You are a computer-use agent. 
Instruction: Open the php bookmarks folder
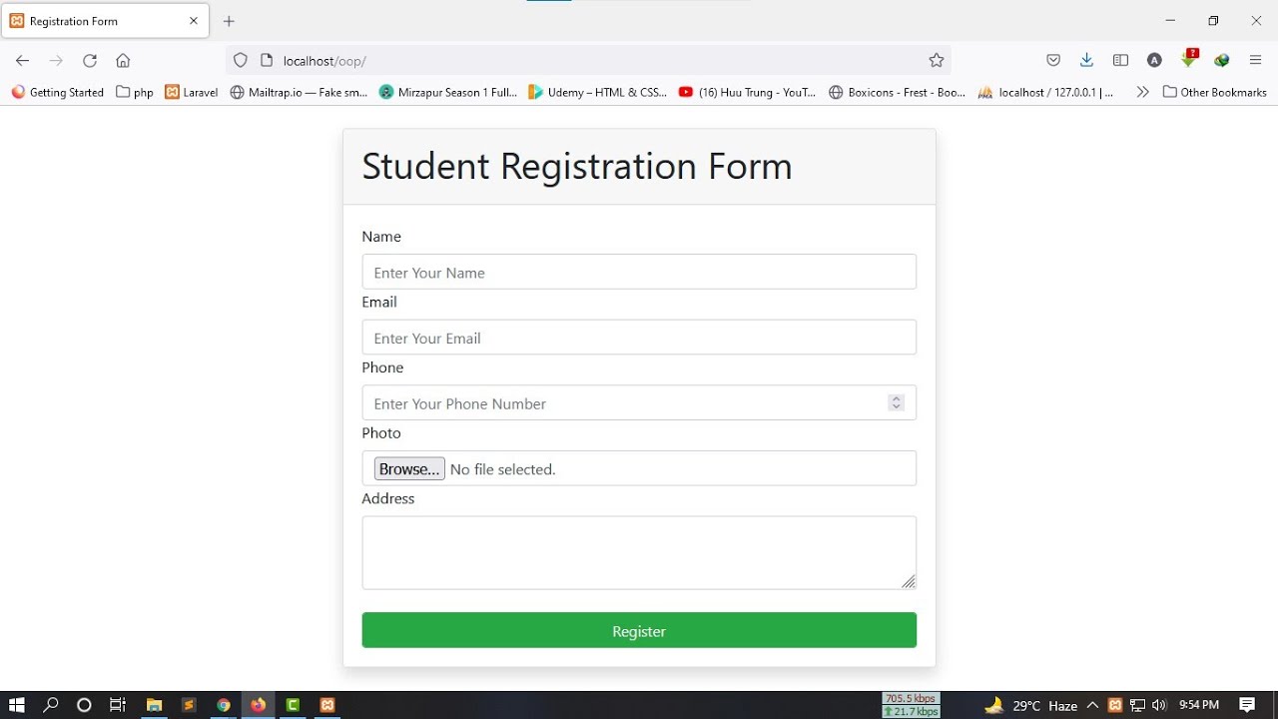pyautogui.click(x=135, y=92)
